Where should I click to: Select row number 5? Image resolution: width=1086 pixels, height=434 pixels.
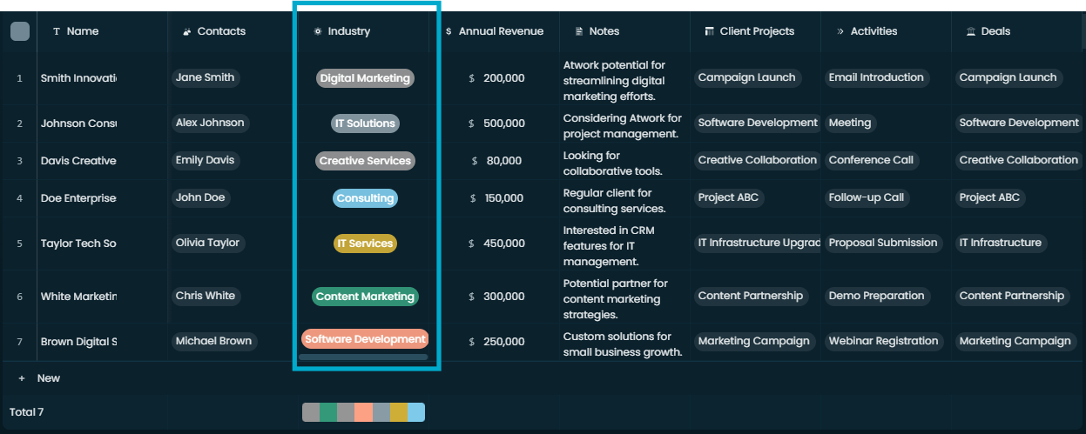[x=19, y=244]
